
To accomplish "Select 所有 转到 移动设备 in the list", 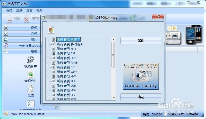I will (70, 44).
